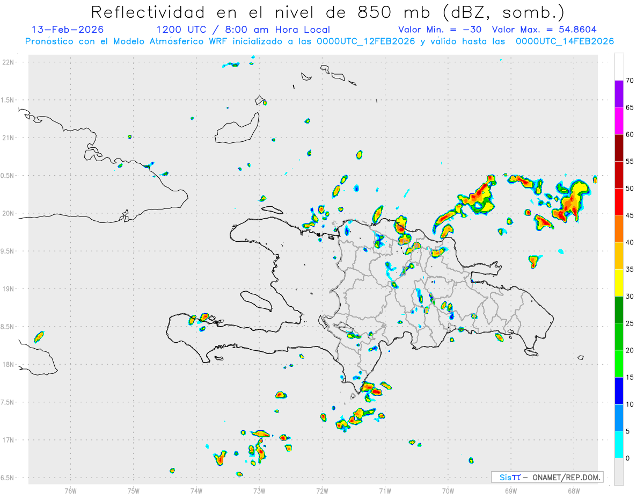The width and height of the screenshot is (644, 498).
Task: Click the '72W' longitude label
Action: pos(322,491)
